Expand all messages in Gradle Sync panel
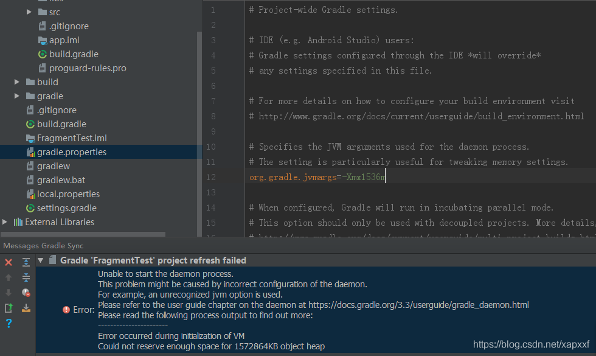The image size is (596, 356). coord(26,262)
